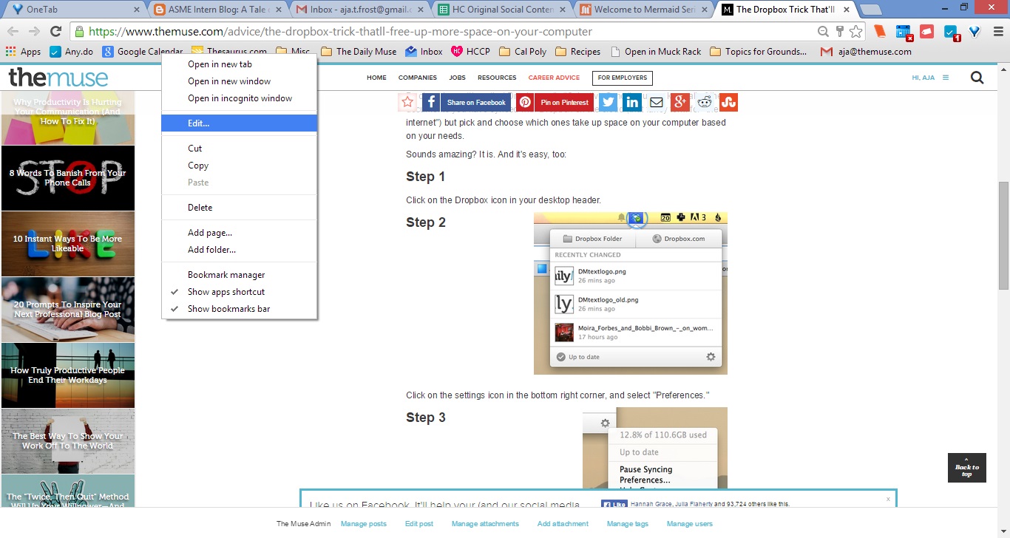Switch to the OneTab tab
The image size is (1010, 538).
click(x=72, y=10)
